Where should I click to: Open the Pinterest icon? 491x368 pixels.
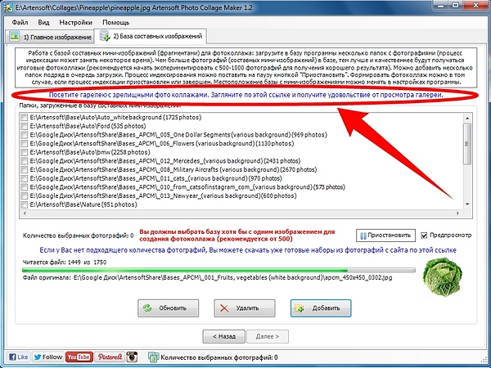tap(110, 357)
